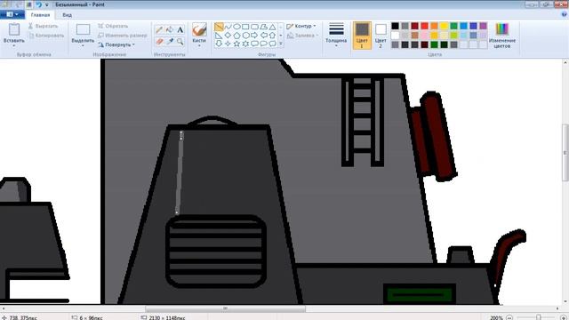Pick the purple color swatch
This screenshot has height=320, width=569.
coord(484,26)
